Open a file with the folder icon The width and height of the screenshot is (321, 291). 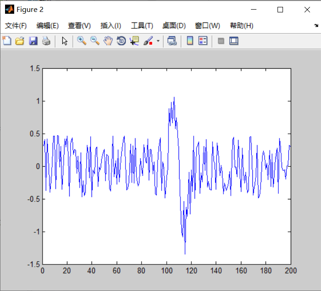pyautogui.click(x=20, y=41)
